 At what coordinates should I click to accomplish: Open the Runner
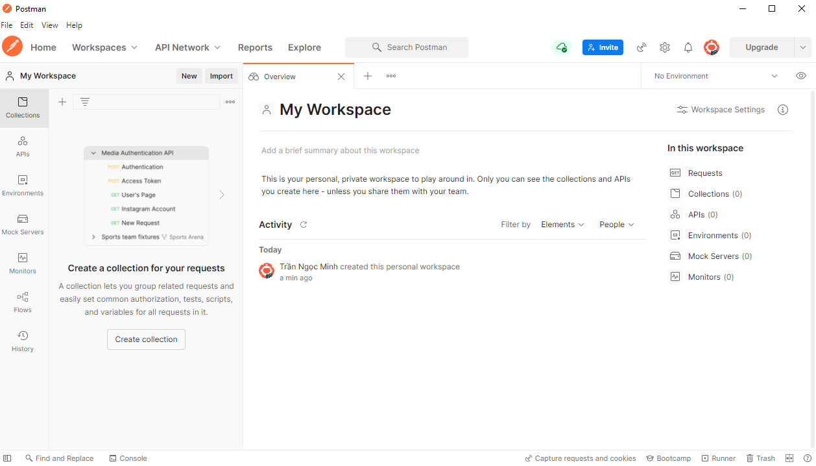719,458
